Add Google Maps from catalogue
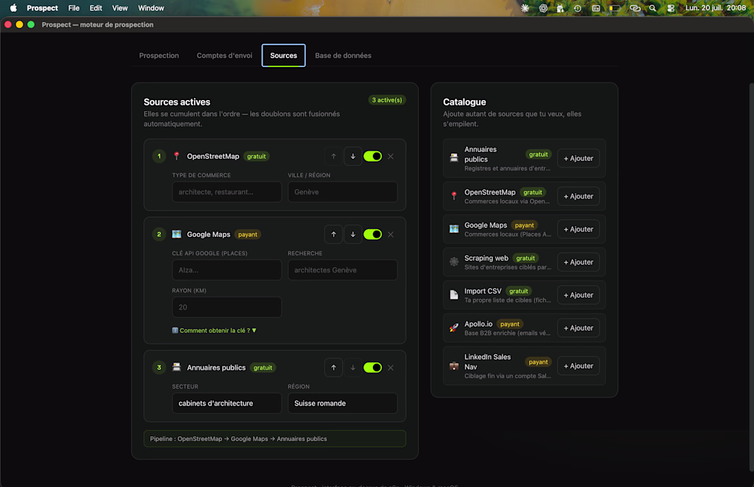 578,229
